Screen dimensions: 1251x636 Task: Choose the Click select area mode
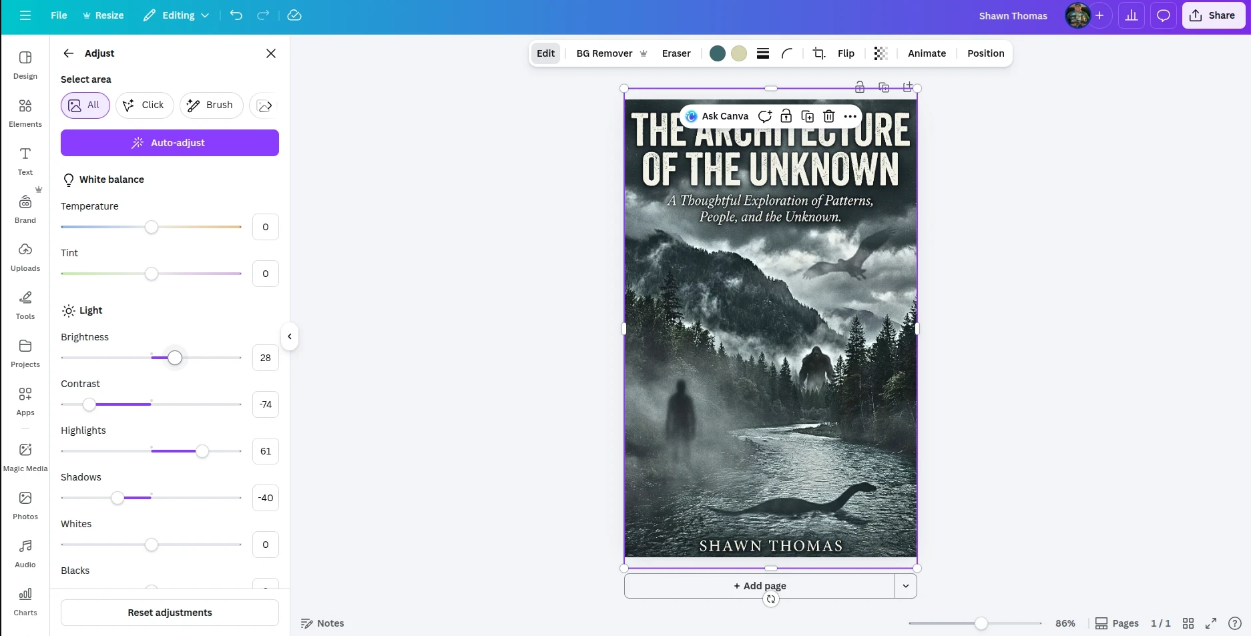coord(144,105)
